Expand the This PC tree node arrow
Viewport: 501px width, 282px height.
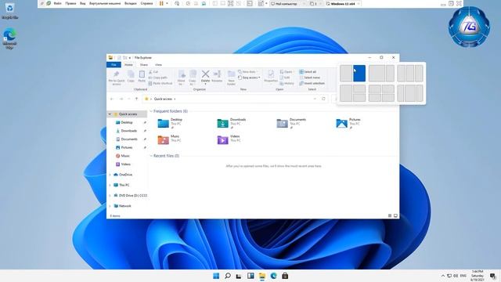pos(110,185)
